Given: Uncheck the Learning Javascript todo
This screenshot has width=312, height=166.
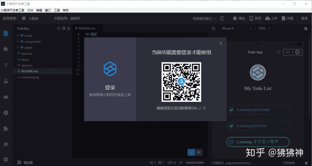Looking at the screenshot, I should coord(231,110).
